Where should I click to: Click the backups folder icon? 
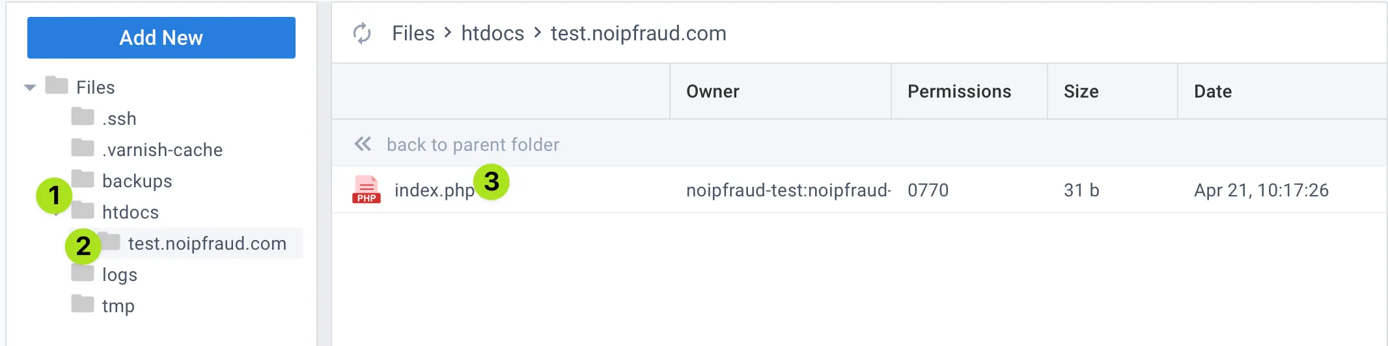(x=83, y=179)
